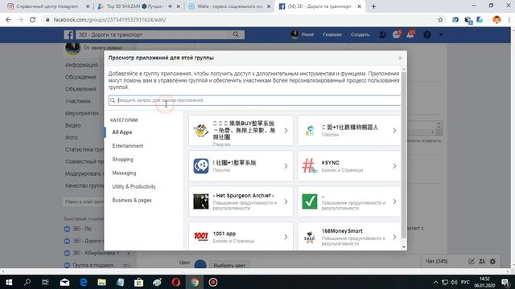Switch to Instagram help center tab
The width and height of the screenshot is (515, 289).
(x=48, y=6)
